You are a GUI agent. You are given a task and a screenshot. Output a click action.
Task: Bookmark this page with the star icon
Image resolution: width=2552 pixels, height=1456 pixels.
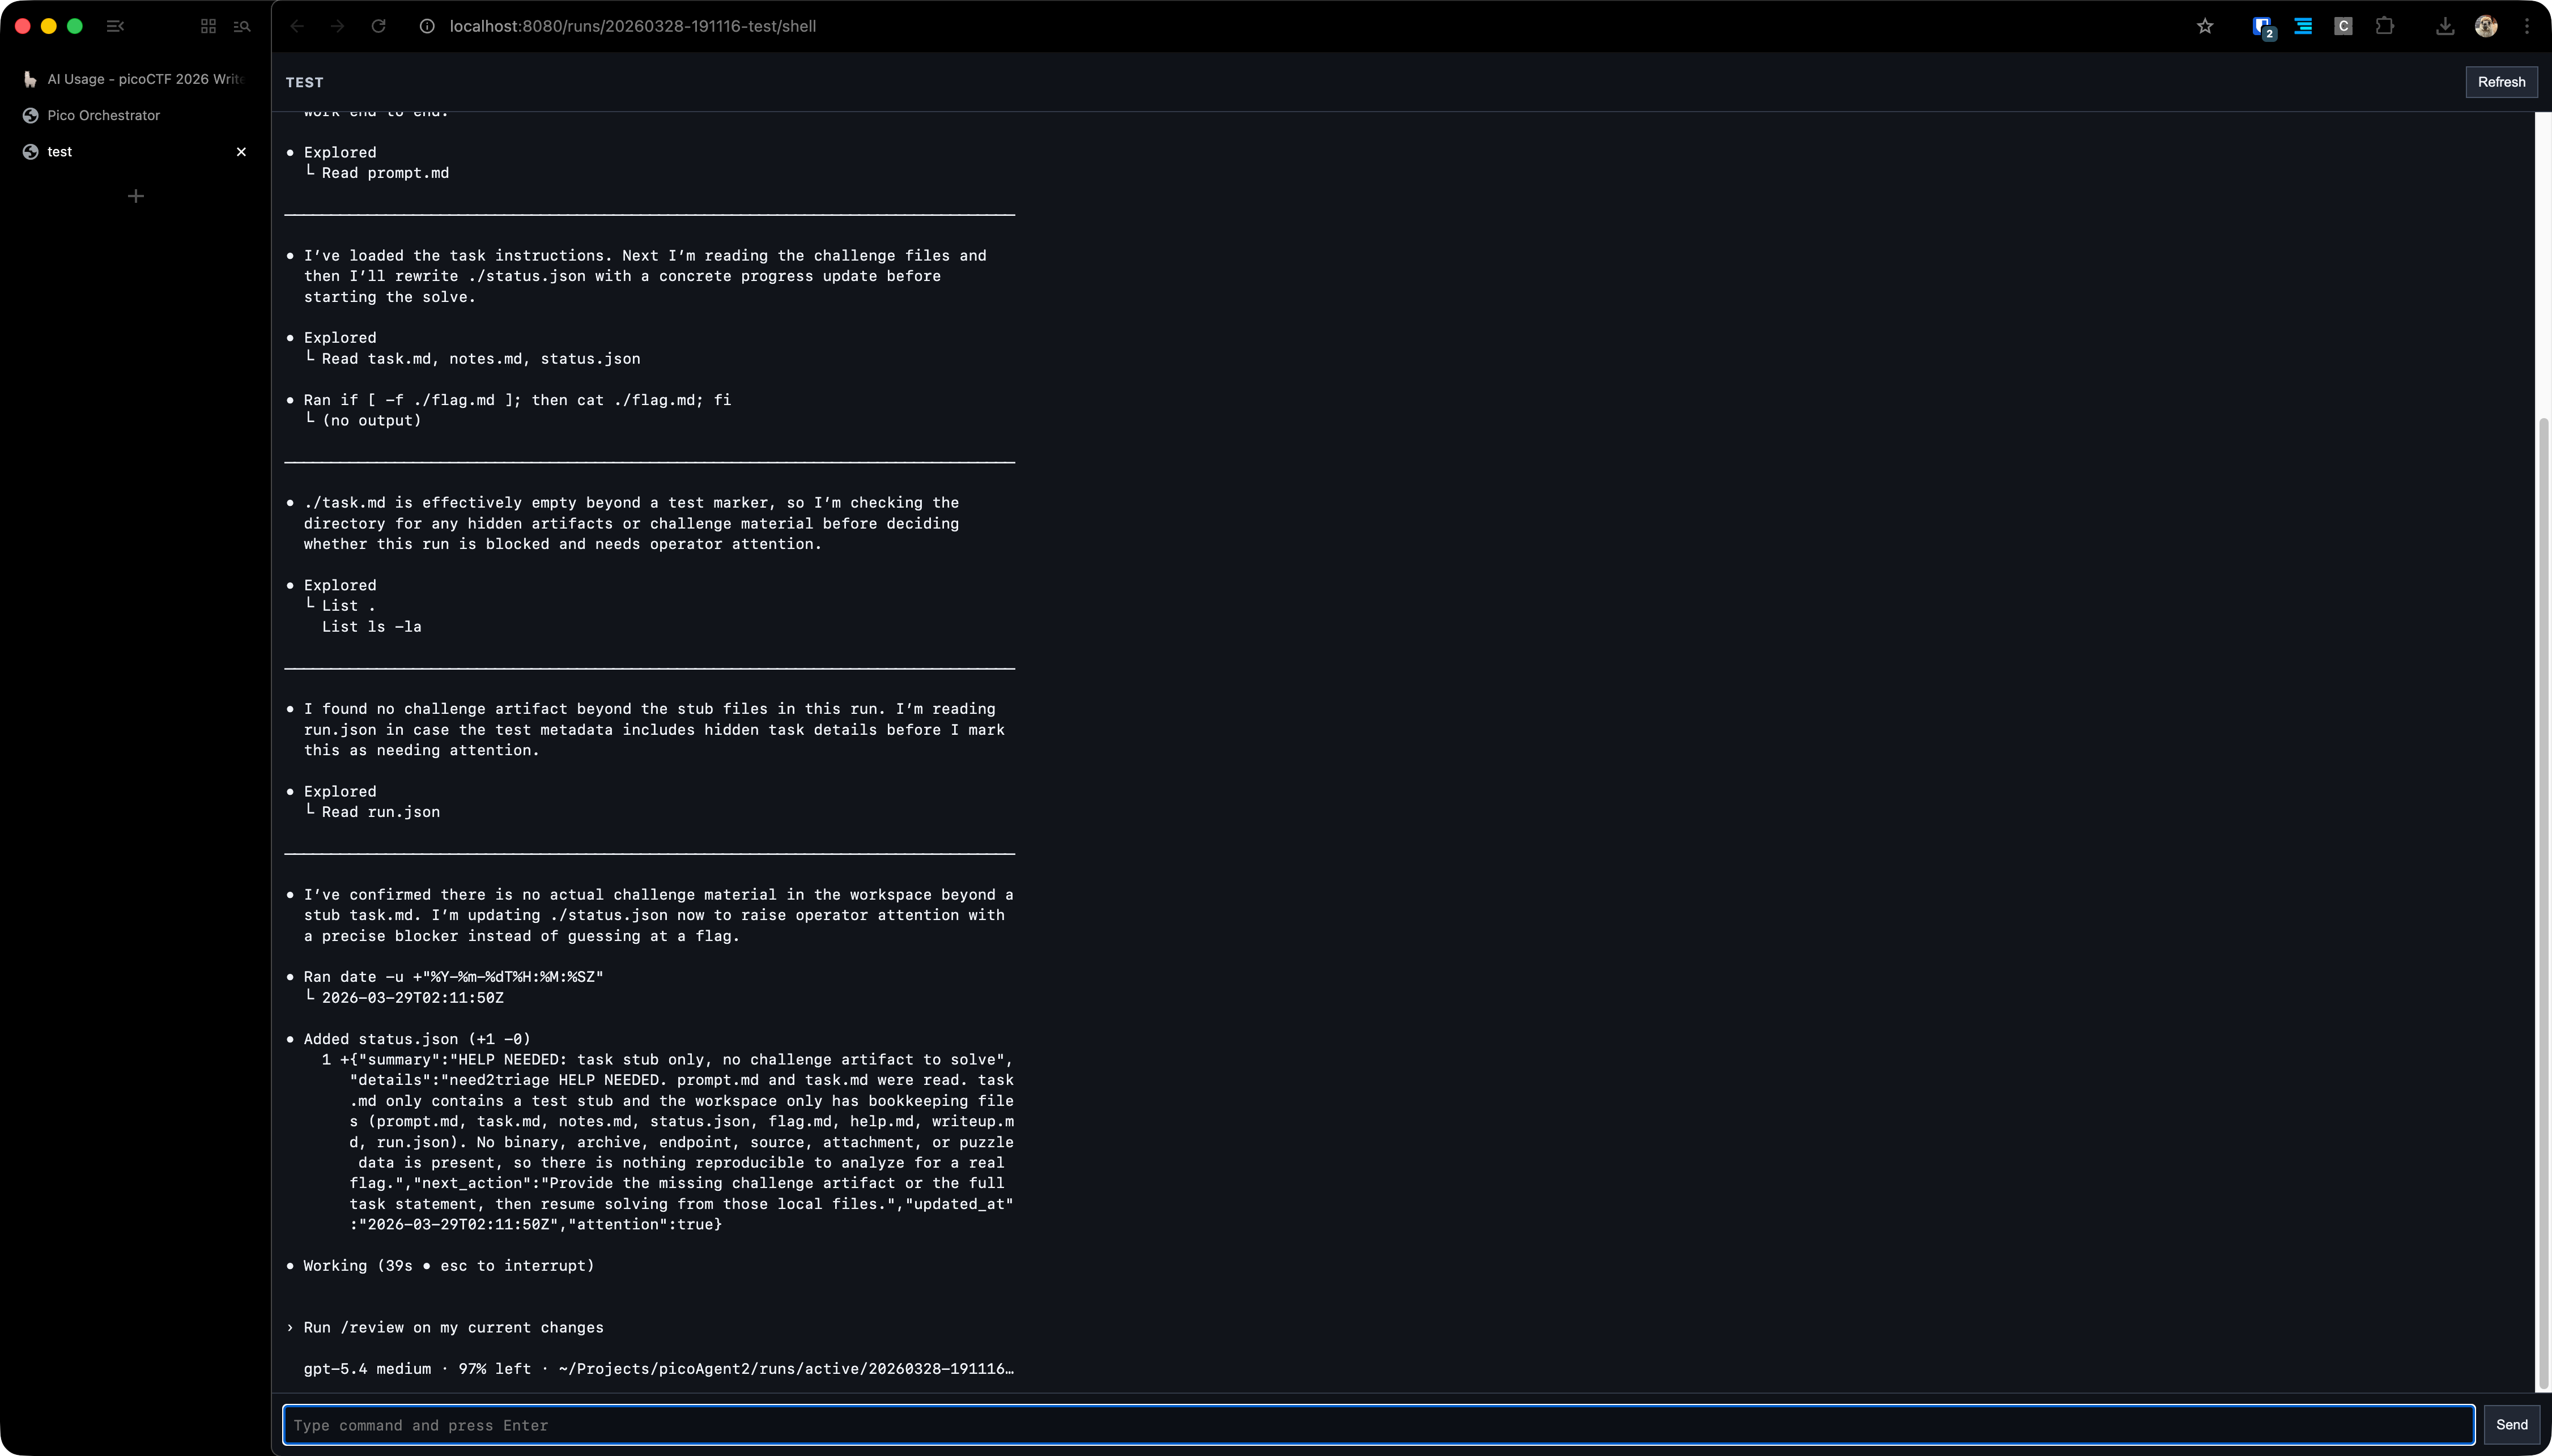coord(2204,26)
